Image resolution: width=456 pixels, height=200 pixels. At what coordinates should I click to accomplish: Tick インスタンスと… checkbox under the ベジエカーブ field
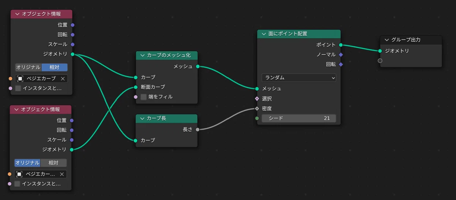click(x=18, y=88)
